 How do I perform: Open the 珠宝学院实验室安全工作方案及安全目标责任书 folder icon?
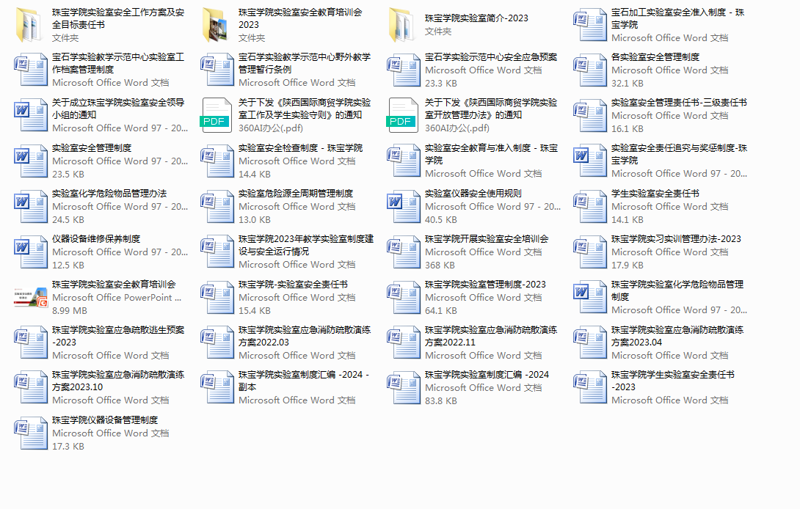[29, 24]
